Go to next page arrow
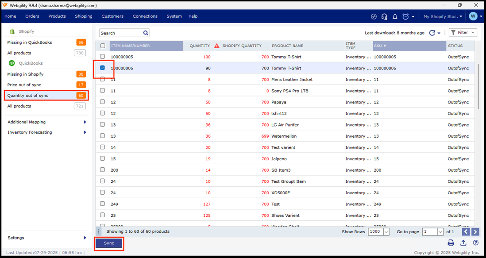486x258 pixels. pos(475,232)
